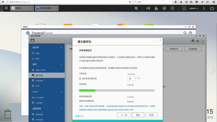The height and width of the screenshot is (122, 217).
Task: Open the info event notifications icon
Action: tap(172, 8)
